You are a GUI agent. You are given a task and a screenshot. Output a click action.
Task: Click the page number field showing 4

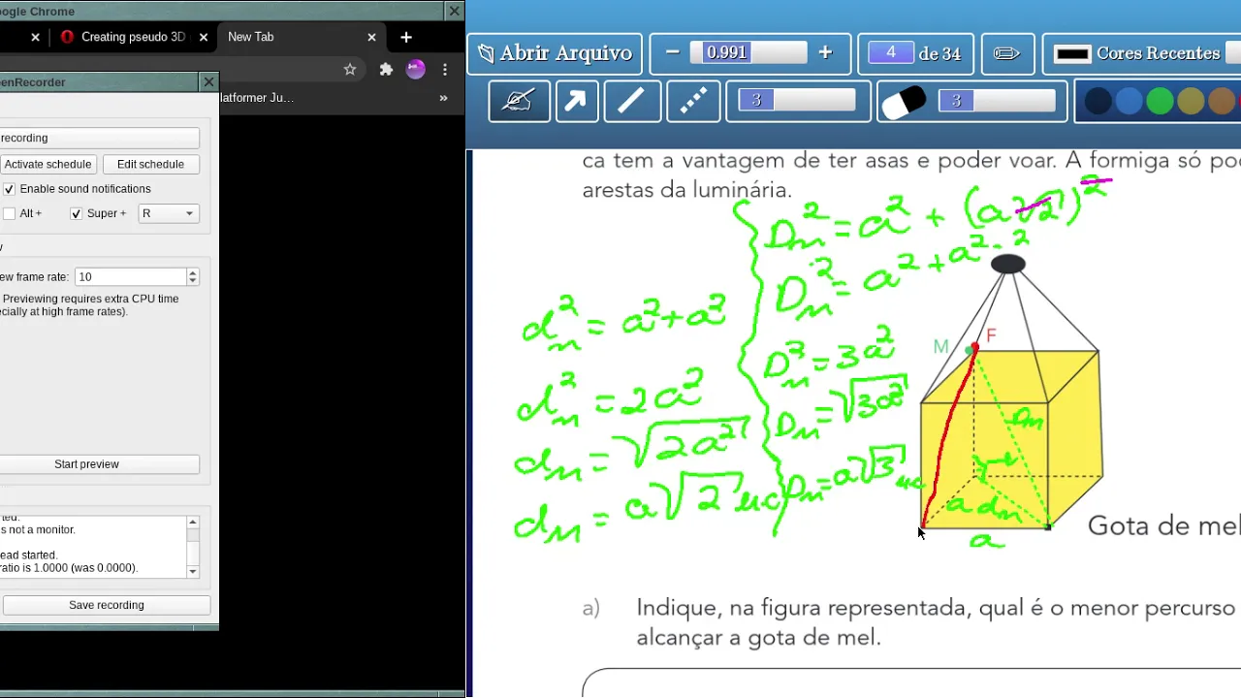[x=890, y=53]
